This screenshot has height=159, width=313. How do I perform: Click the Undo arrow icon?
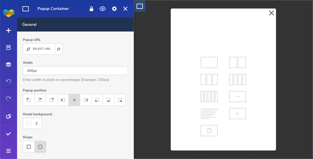click(9, 81)
